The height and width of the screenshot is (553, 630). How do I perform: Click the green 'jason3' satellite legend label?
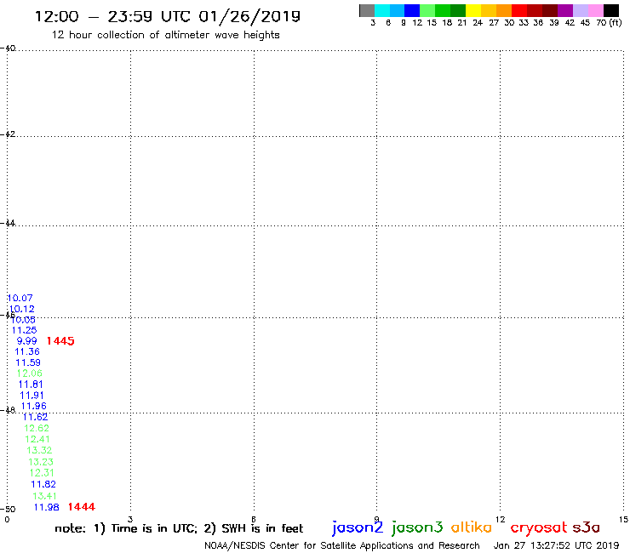point(417,527)
